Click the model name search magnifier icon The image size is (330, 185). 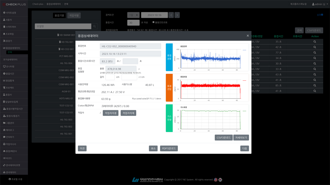point(94,26)
